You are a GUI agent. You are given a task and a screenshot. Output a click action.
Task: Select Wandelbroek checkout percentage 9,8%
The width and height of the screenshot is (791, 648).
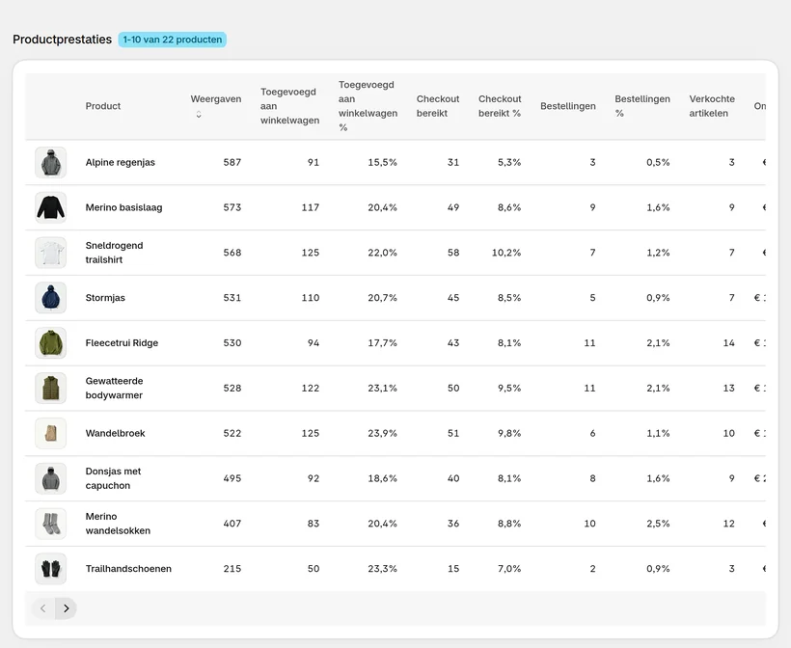(x=509, y=433)
